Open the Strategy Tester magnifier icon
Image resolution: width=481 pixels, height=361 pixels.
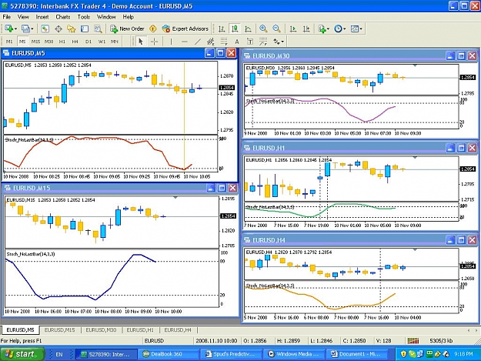coord(98,28)
